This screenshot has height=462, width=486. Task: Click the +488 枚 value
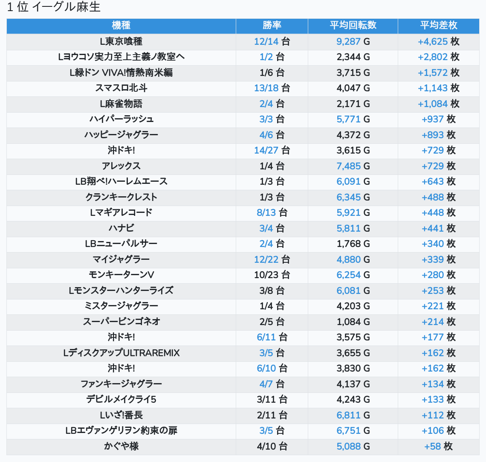439,197
